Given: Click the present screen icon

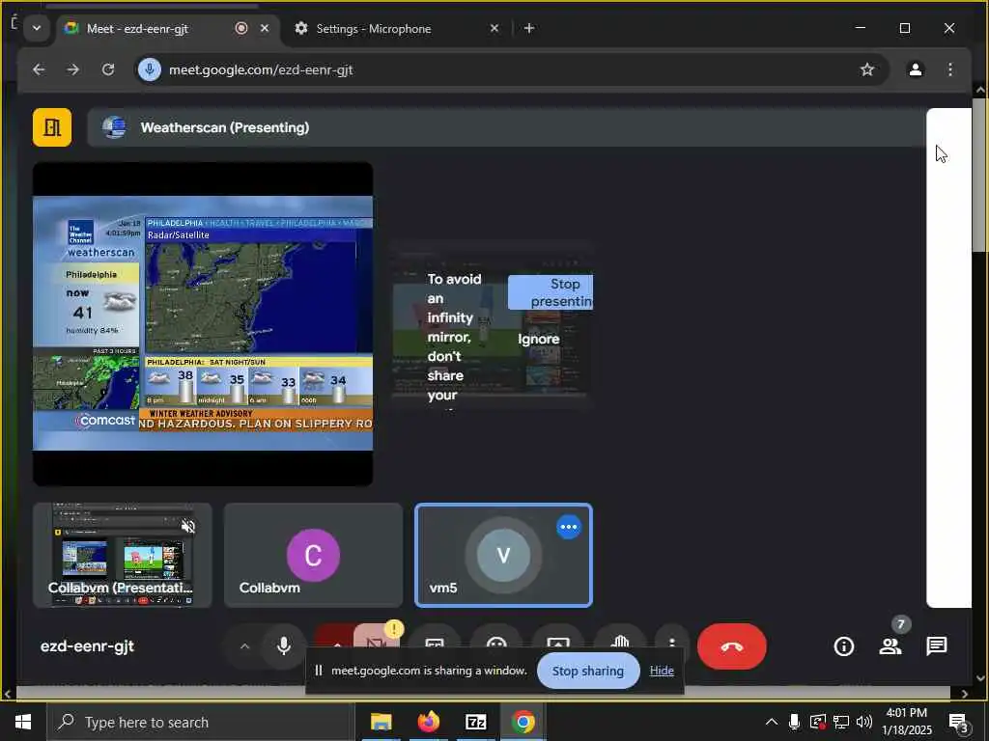Looking at the screenshot, I should pyautogui.click(x=558, y=643).
